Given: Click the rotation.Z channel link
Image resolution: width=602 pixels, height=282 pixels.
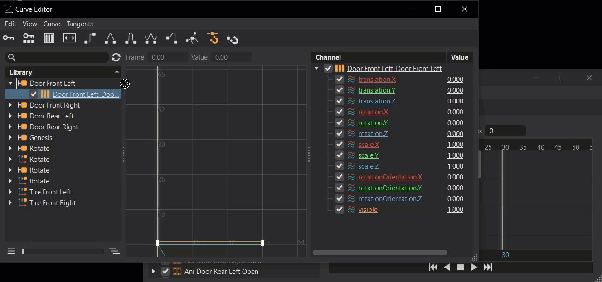Looking at the screenshot, I should [x=373, y=133].
